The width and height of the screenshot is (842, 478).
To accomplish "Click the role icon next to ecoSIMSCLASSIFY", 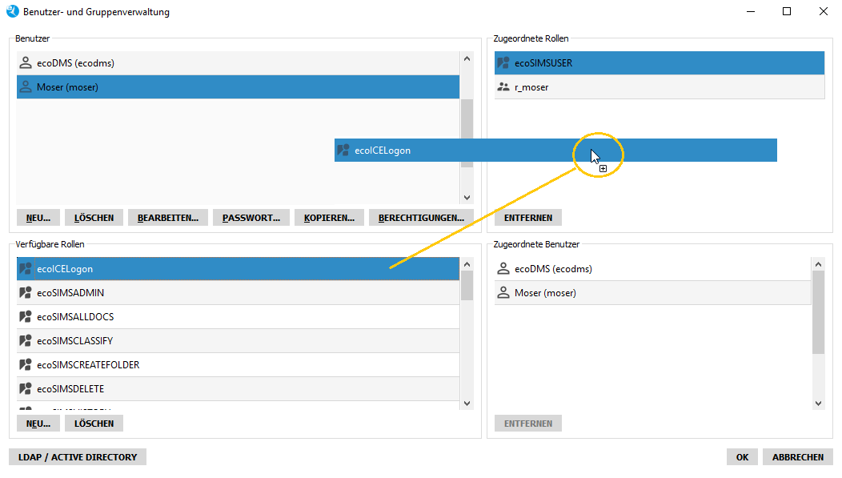I will pos(26,340).
